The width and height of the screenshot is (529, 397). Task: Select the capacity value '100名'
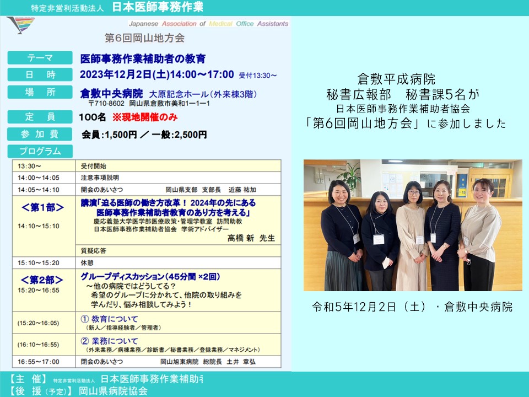click(92, 117)
